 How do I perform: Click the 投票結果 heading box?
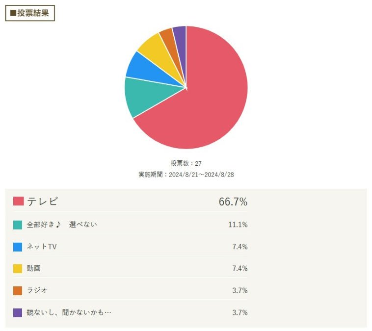[x=30, y=13]
